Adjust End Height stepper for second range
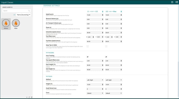 click(121, 70)
